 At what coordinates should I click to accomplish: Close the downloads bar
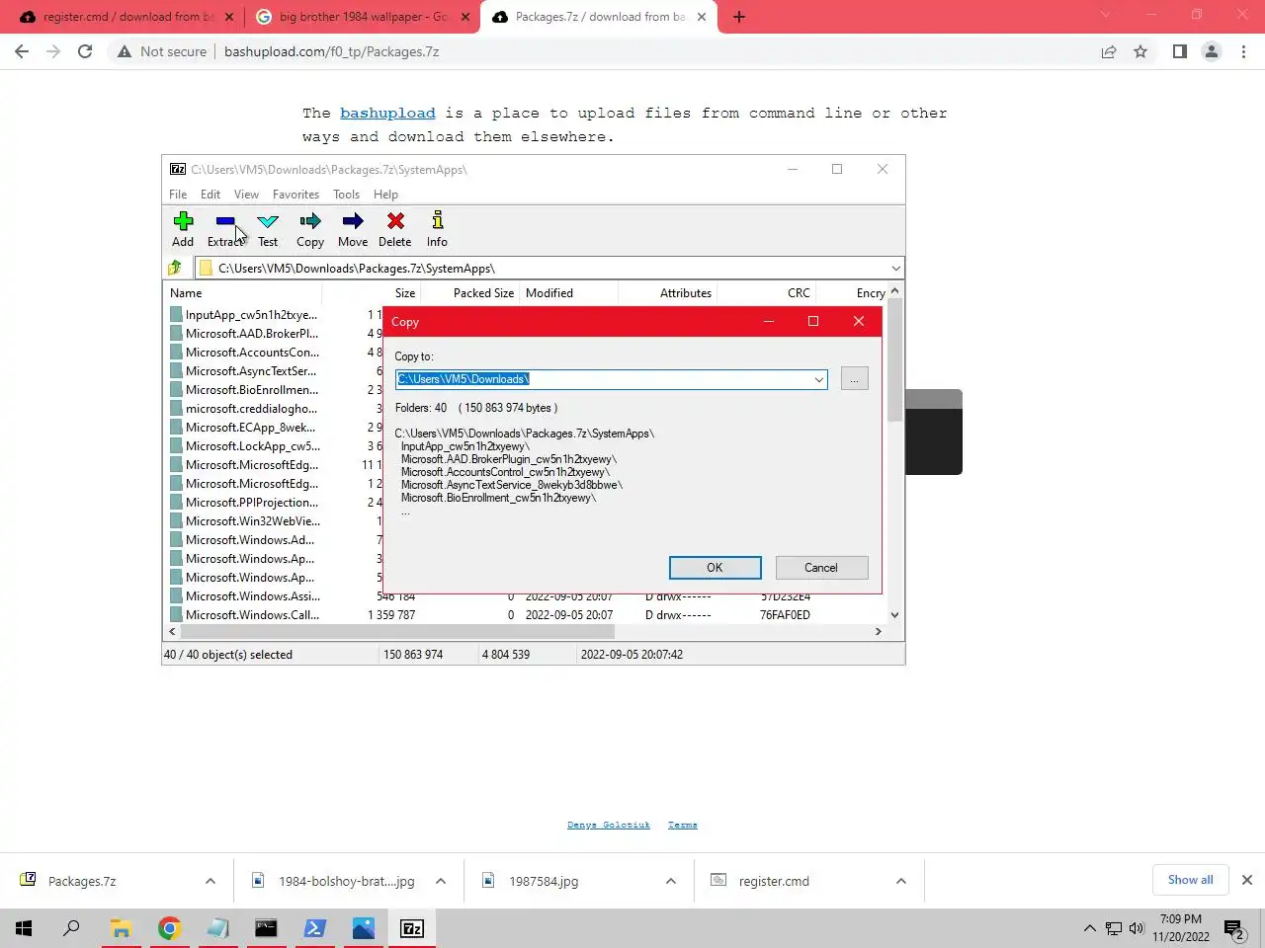point(1247,880)
